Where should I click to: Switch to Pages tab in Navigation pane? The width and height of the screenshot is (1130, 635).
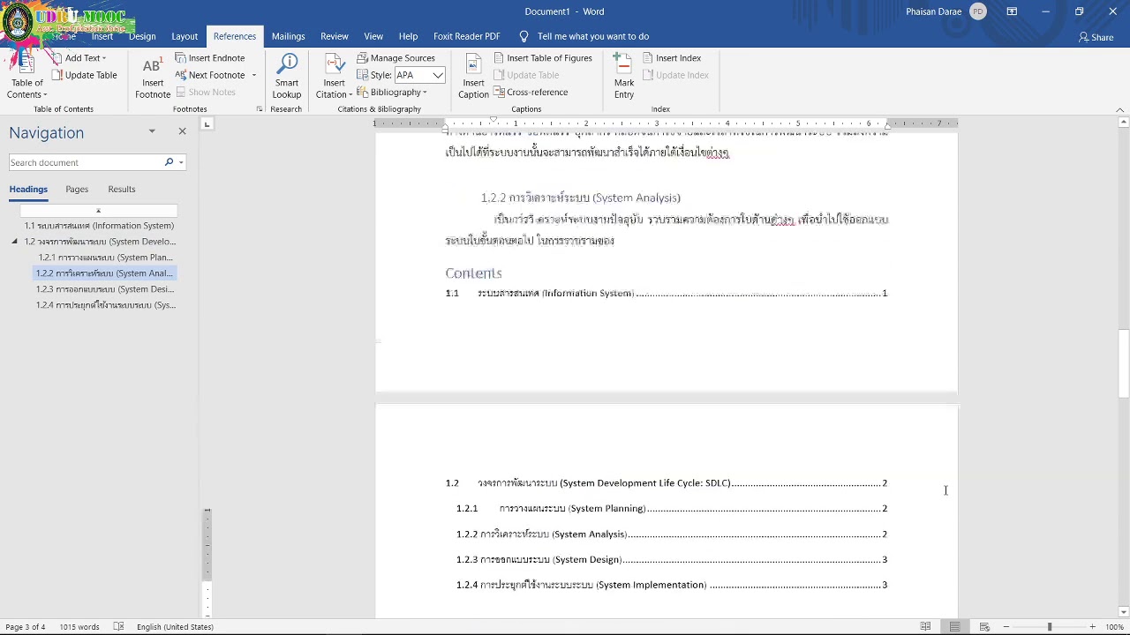(x=77, y=189)
